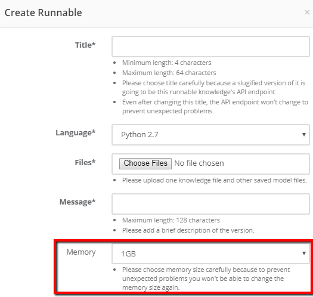Click the arrow on the Language dropdown
This screenshot has height=297, width=313.
point(304,135)
